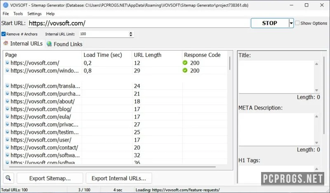Click status bar text Total URLs: 100
330x193 pixels.
pyautogui.click(x=14, y=190)
